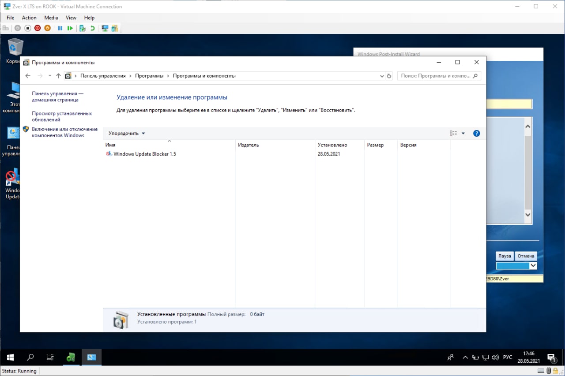
Task: Select the Windows Update Blocker desktop shortcut
Action: coord(12,184)
